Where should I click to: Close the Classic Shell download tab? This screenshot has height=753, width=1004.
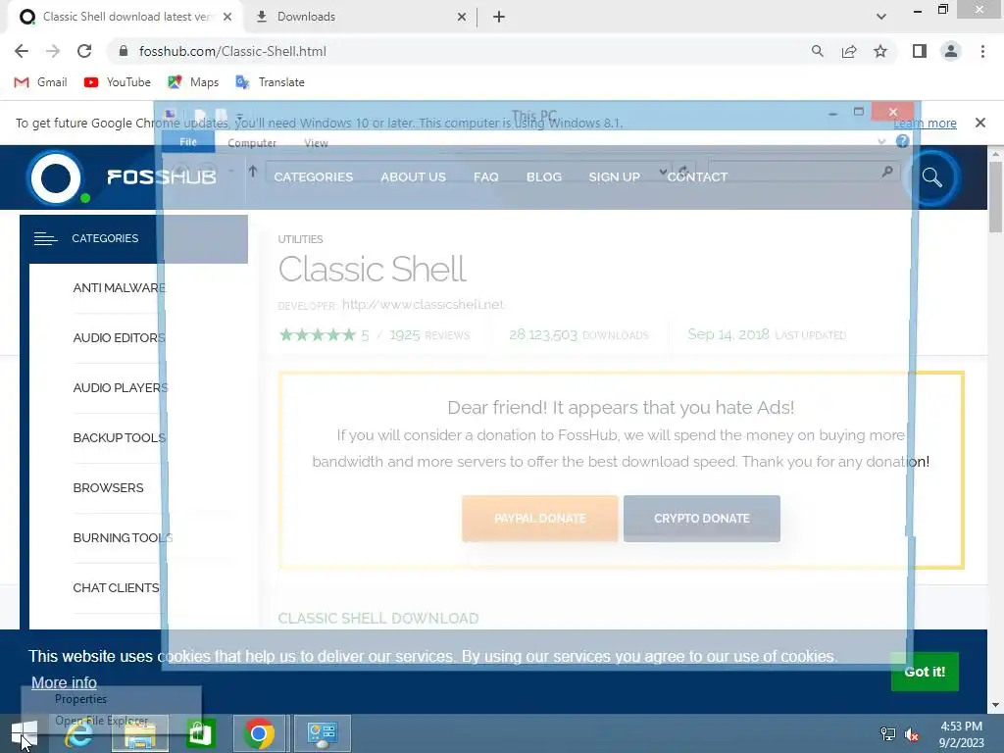(x=227, y=17)
